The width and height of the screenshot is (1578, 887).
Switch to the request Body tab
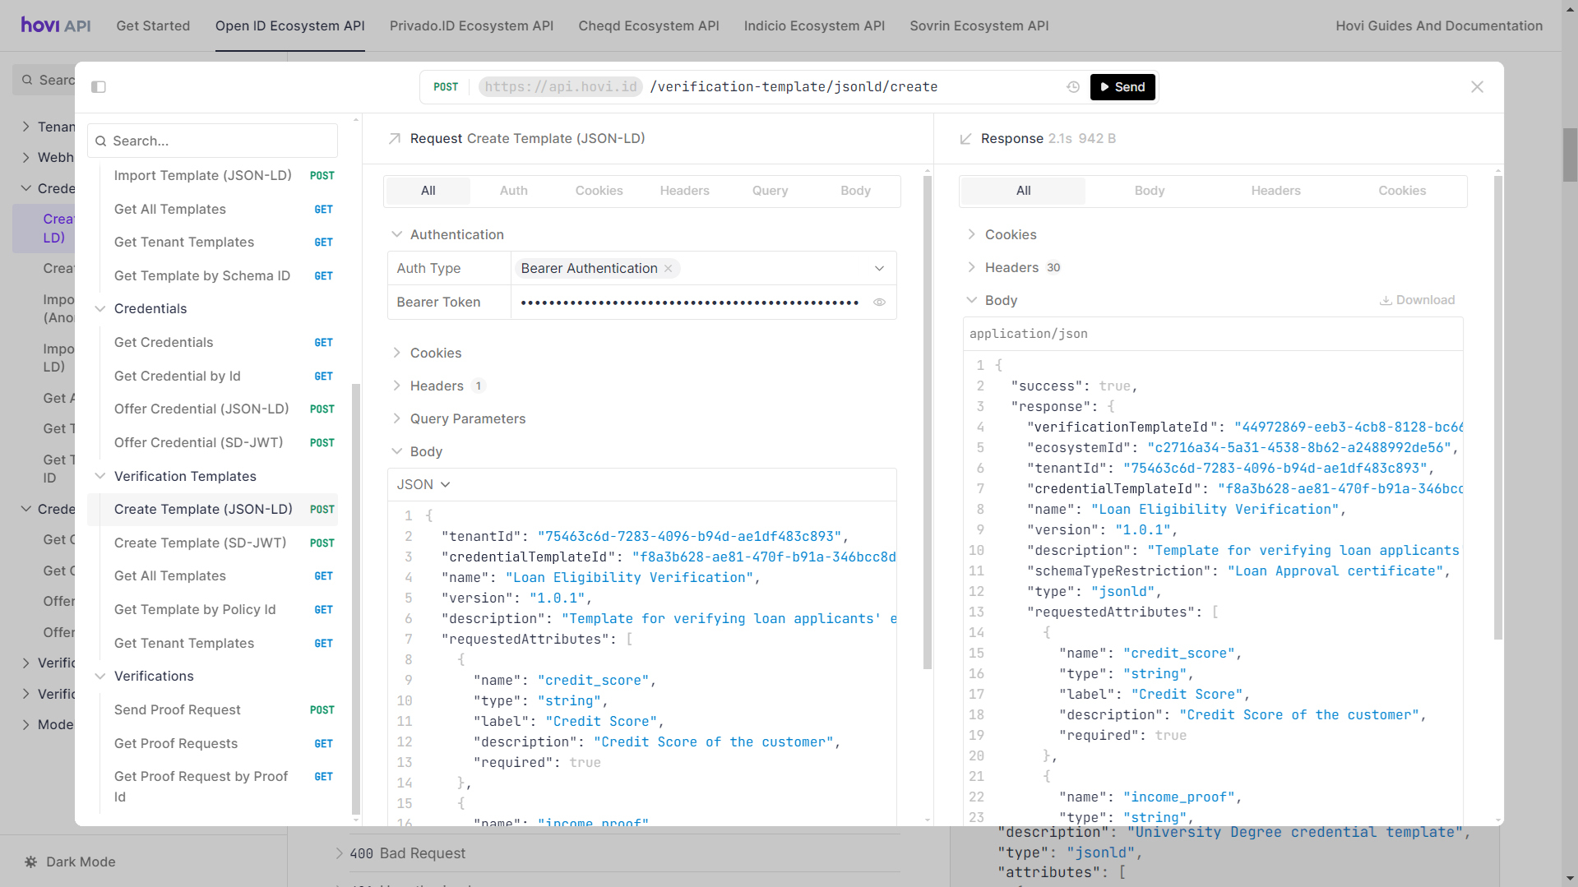pos(855,191)
